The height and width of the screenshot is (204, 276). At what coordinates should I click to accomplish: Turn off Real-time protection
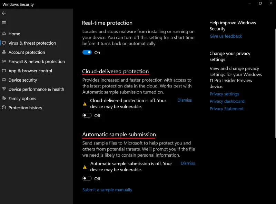(87, 52)
